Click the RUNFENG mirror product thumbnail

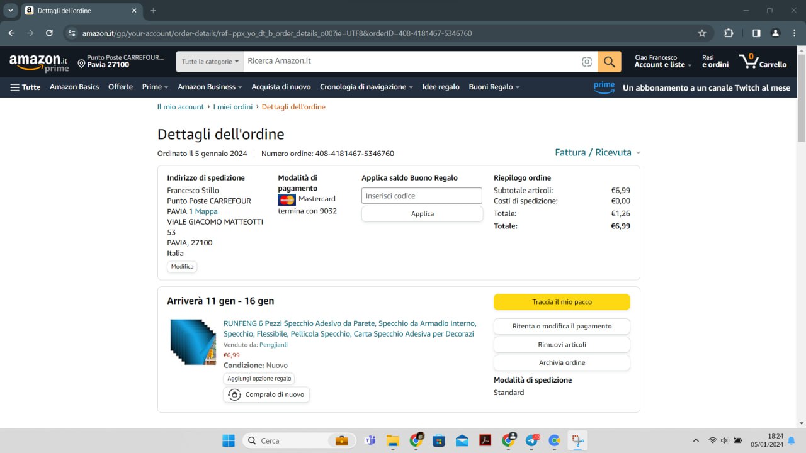pyautogui.click(x=193, y=342)
